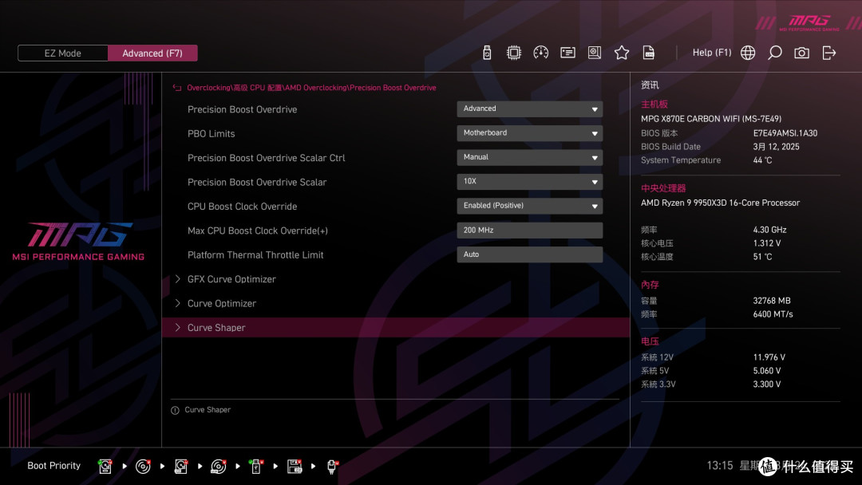Click the info circle icon beside Curve Shaper description

(x=175, y=410)
